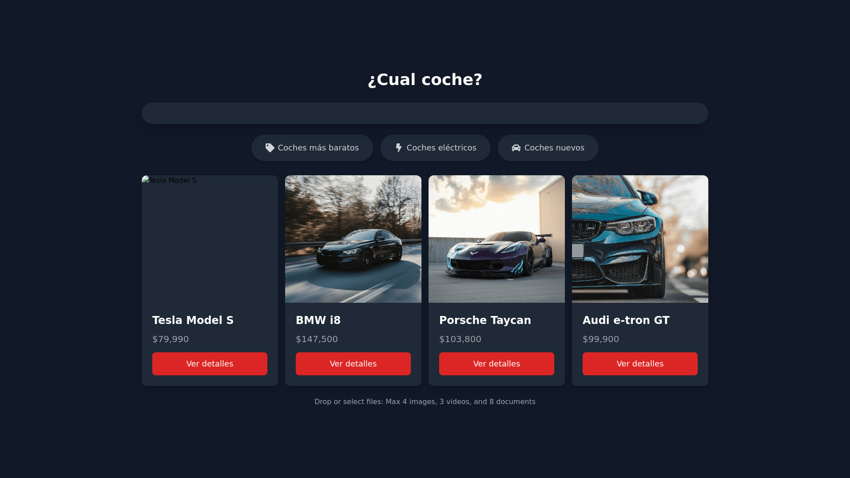Viewport: 850px width, 478px height.
Task: Click the Audi e-tron GT photo
Action: pos(640,239)
